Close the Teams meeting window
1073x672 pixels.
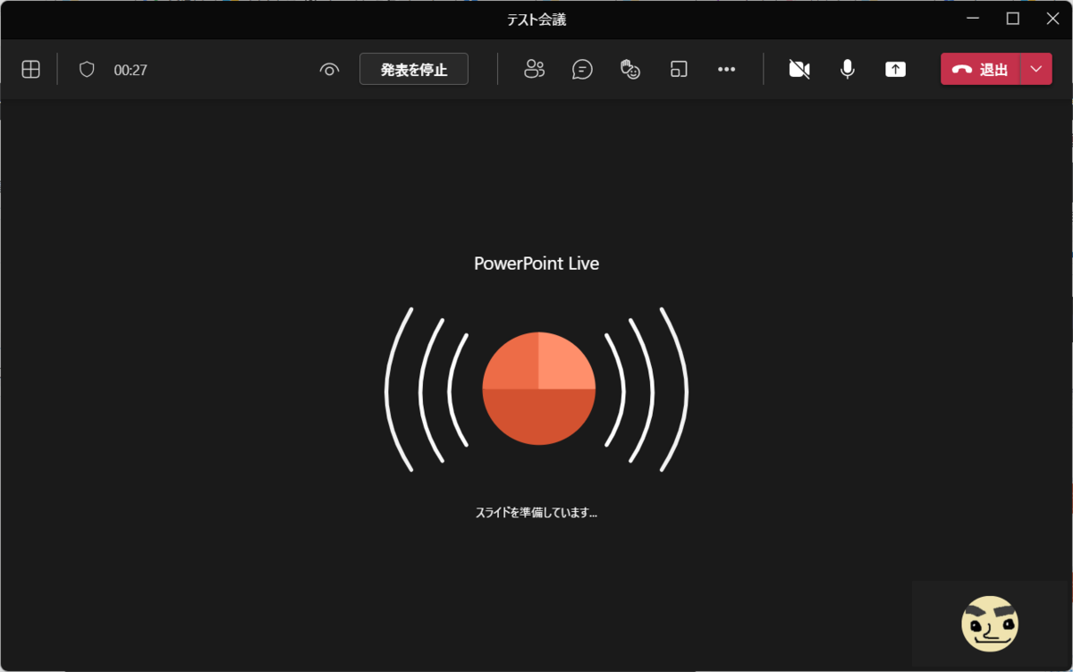[x=1053, y=19]
